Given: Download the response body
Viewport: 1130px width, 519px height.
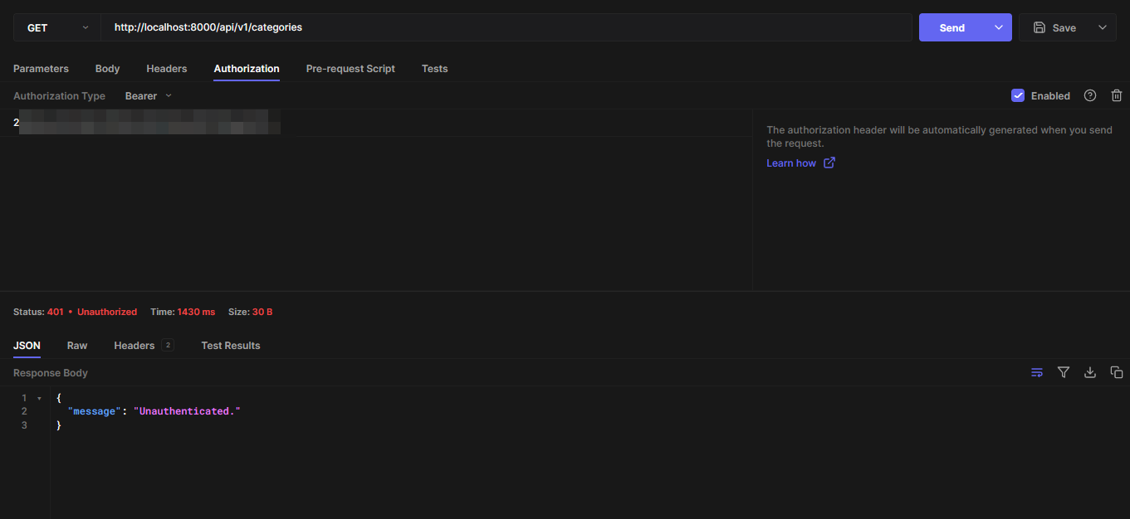Looking at the screenshot, I should [x=1090, y=372].
